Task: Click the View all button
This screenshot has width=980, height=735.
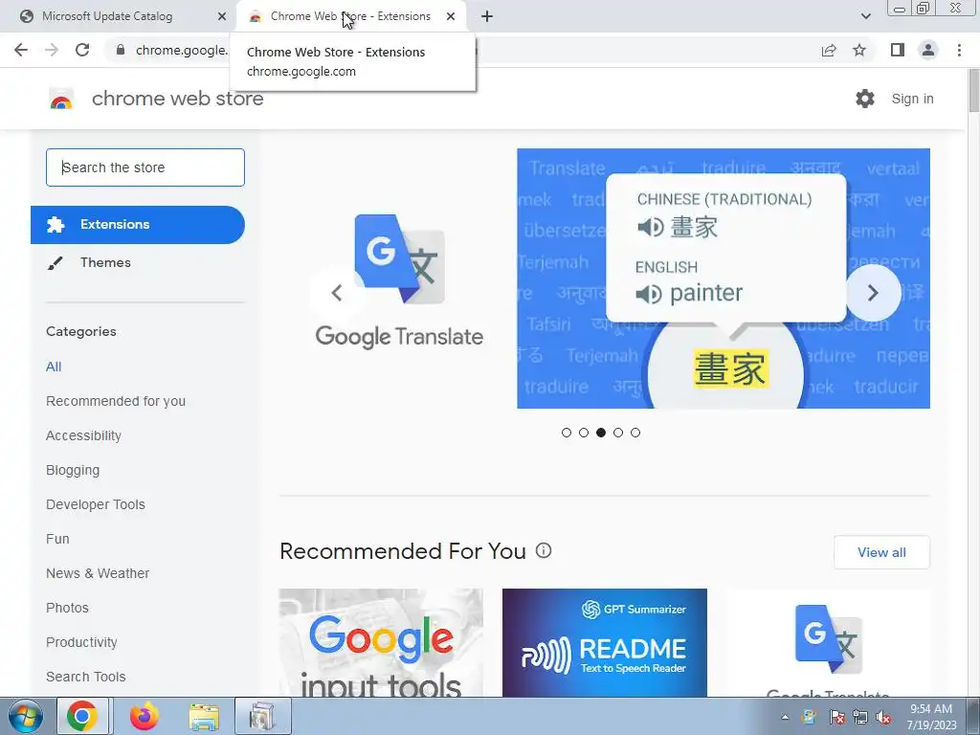Action: 881,552
